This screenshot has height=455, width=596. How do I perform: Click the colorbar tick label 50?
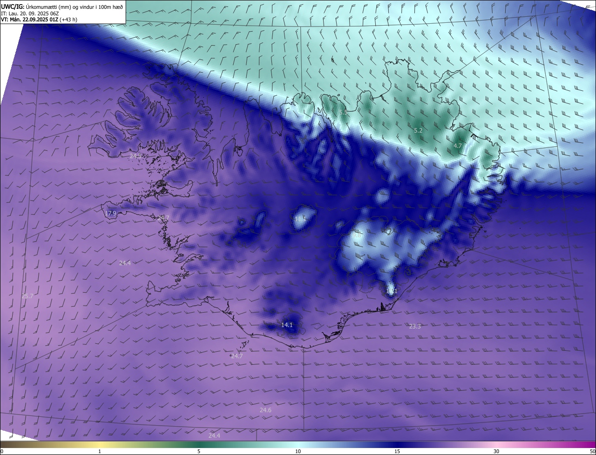click(x=592, y=451)
